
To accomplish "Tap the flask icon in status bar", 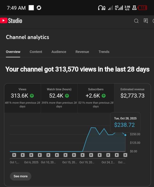I will point(134,8).
